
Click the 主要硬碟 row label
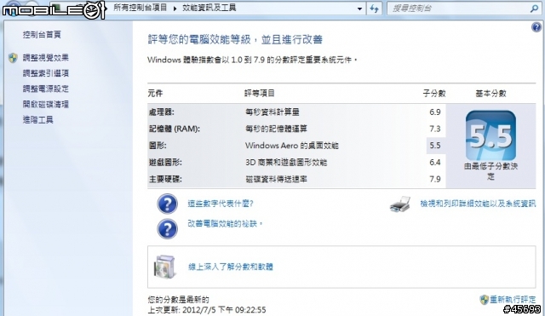tap(165, 179)
